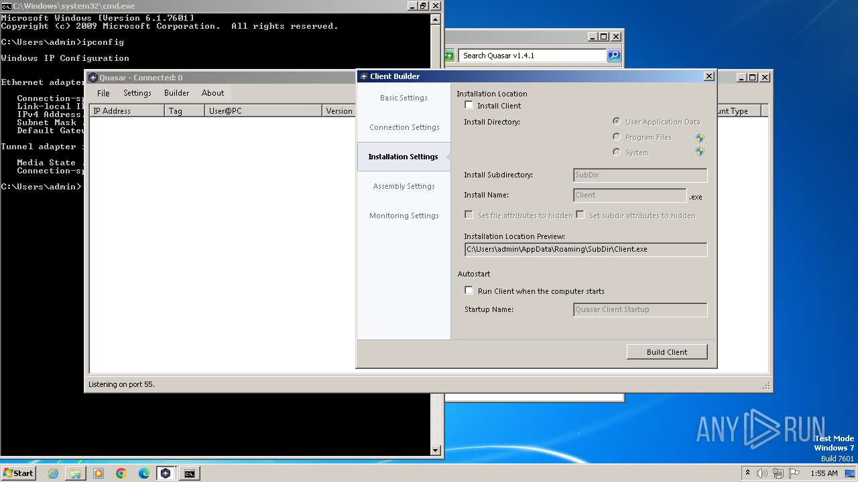858x482 pixels.
Task: Click the cmd window scroll-up arrow
Action: tap(436, 19)
